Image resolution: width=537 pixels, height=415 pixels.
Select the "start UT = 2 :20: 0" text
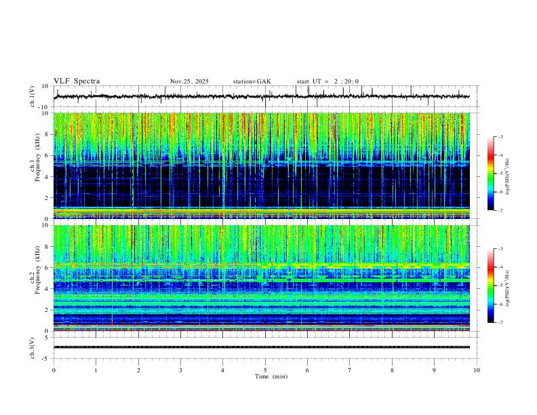coord(327,81)
